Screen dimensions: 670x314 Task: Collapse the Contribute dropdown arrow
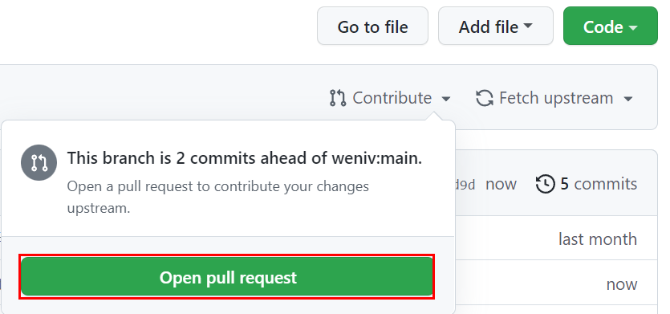click(445, 100)
